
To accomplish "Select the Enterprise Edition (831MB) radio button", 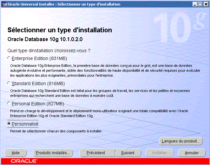I will [9, 58].
